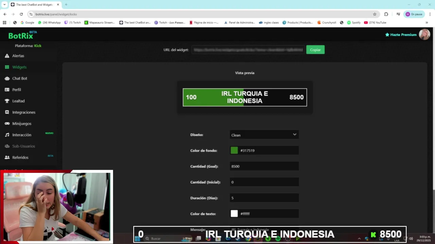The height and width of the screenshot is (244, 435).
Task: Open (34) WhatsApp bookmark
Action: (49, 23)
